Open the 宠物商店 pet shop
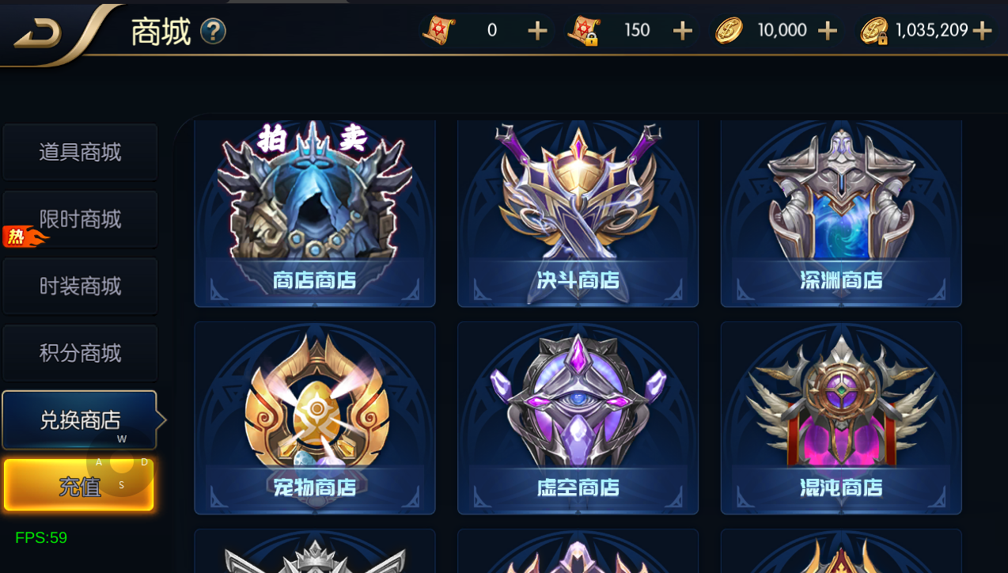This screenshot has height=573, width=1008. [315, 418]
